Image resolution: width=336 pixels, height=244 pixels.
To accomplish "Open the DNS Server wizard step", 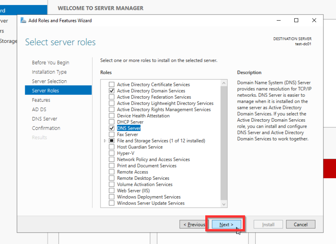I will click(45, 119).
